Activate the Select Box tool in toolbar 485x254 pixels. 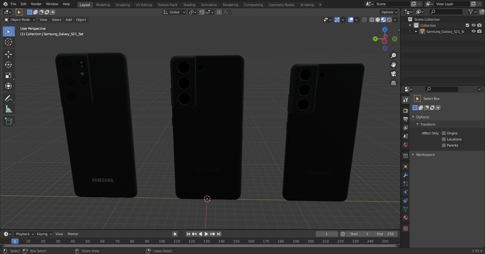click(8, 32)
